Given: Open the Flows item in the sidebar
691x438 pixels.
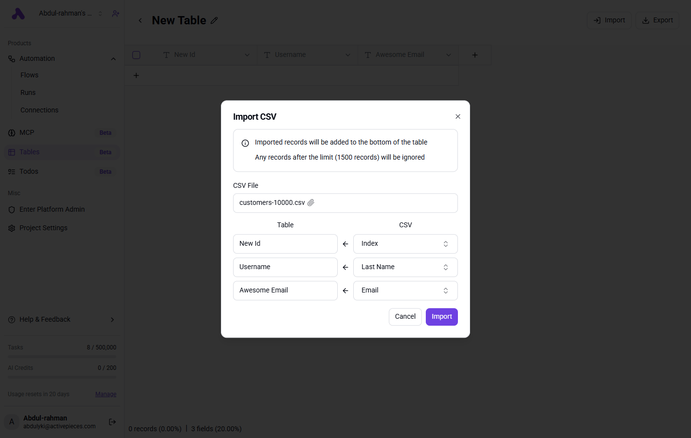Looking at the screenshot, I should pyautogui.click(x=29, y=75).
